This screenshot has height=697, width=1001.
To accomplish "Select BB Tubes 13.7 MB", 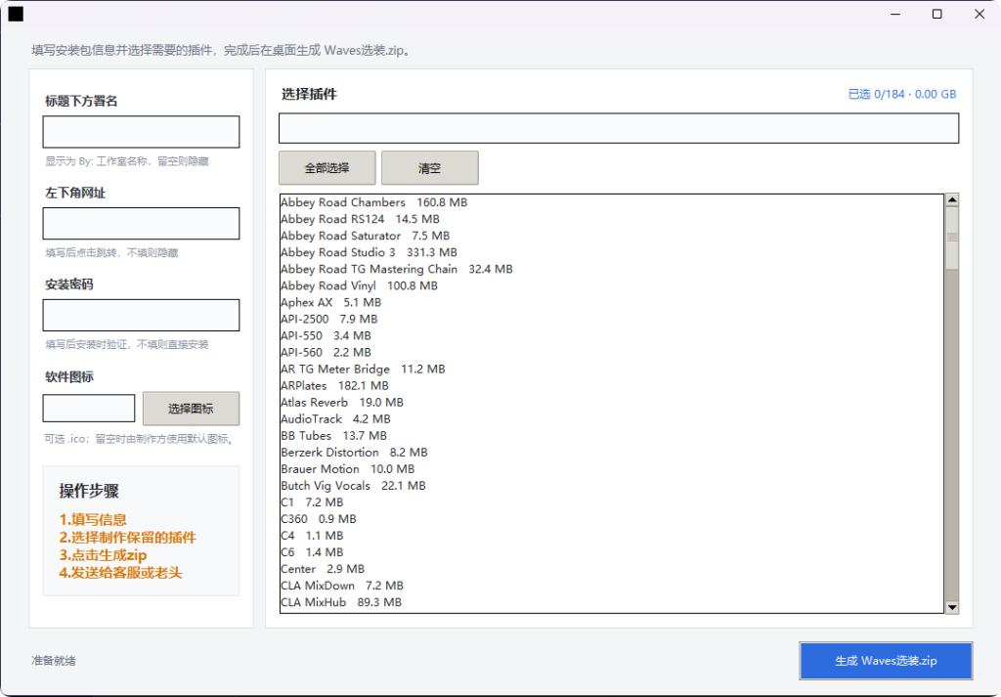I will click(x=612, y=435).
